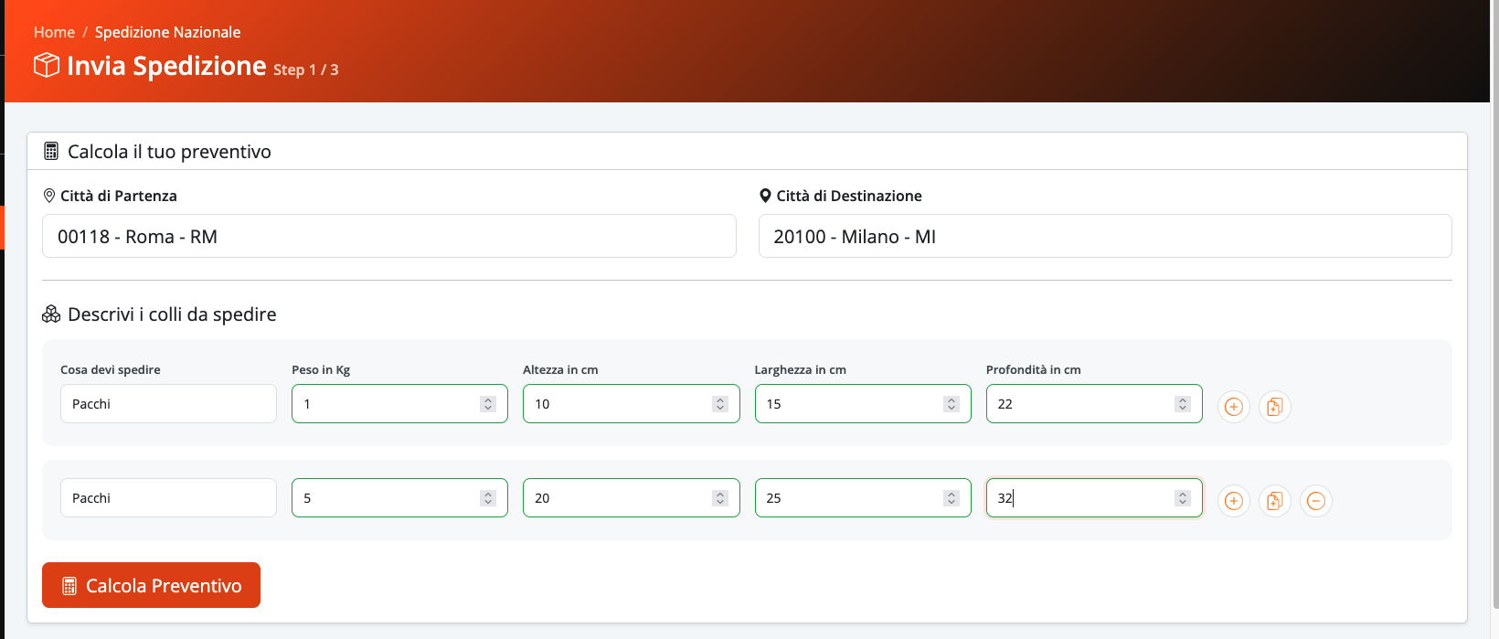1499x639 pixels.
Task: Add a parcel after the second row
Action: [x=1233, y=501]
